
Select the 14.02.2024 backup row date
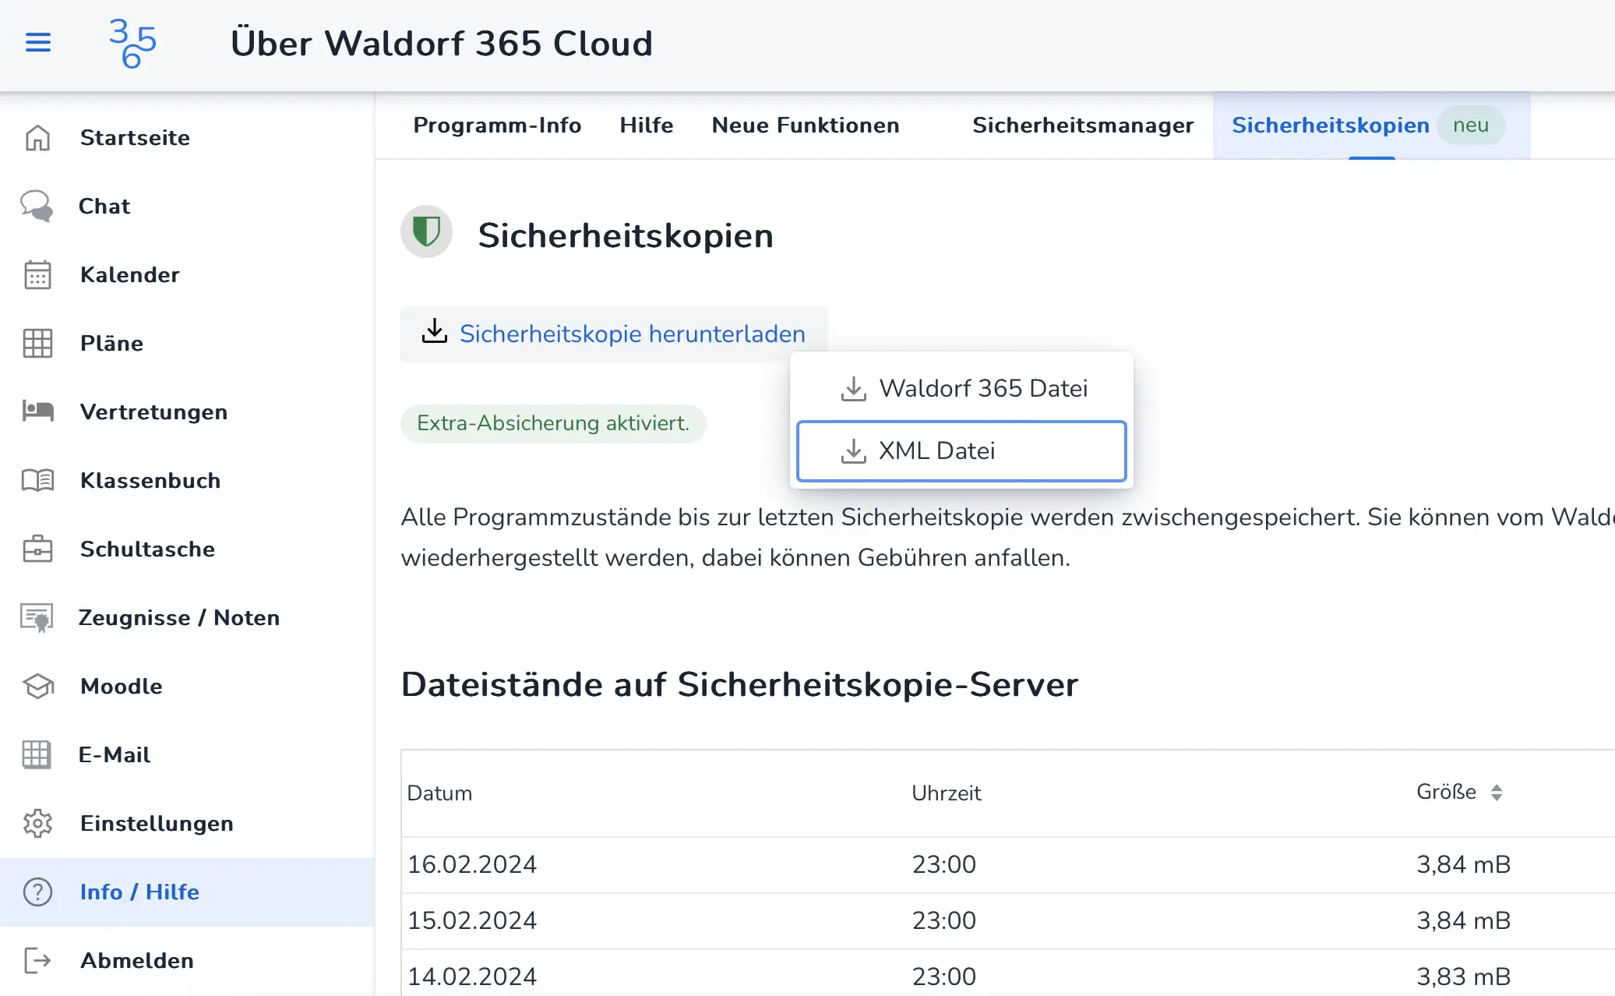(x=472, y=977)
